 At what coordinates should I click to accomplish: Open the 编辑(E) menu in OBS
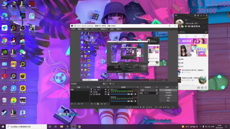tap(80, 29)
